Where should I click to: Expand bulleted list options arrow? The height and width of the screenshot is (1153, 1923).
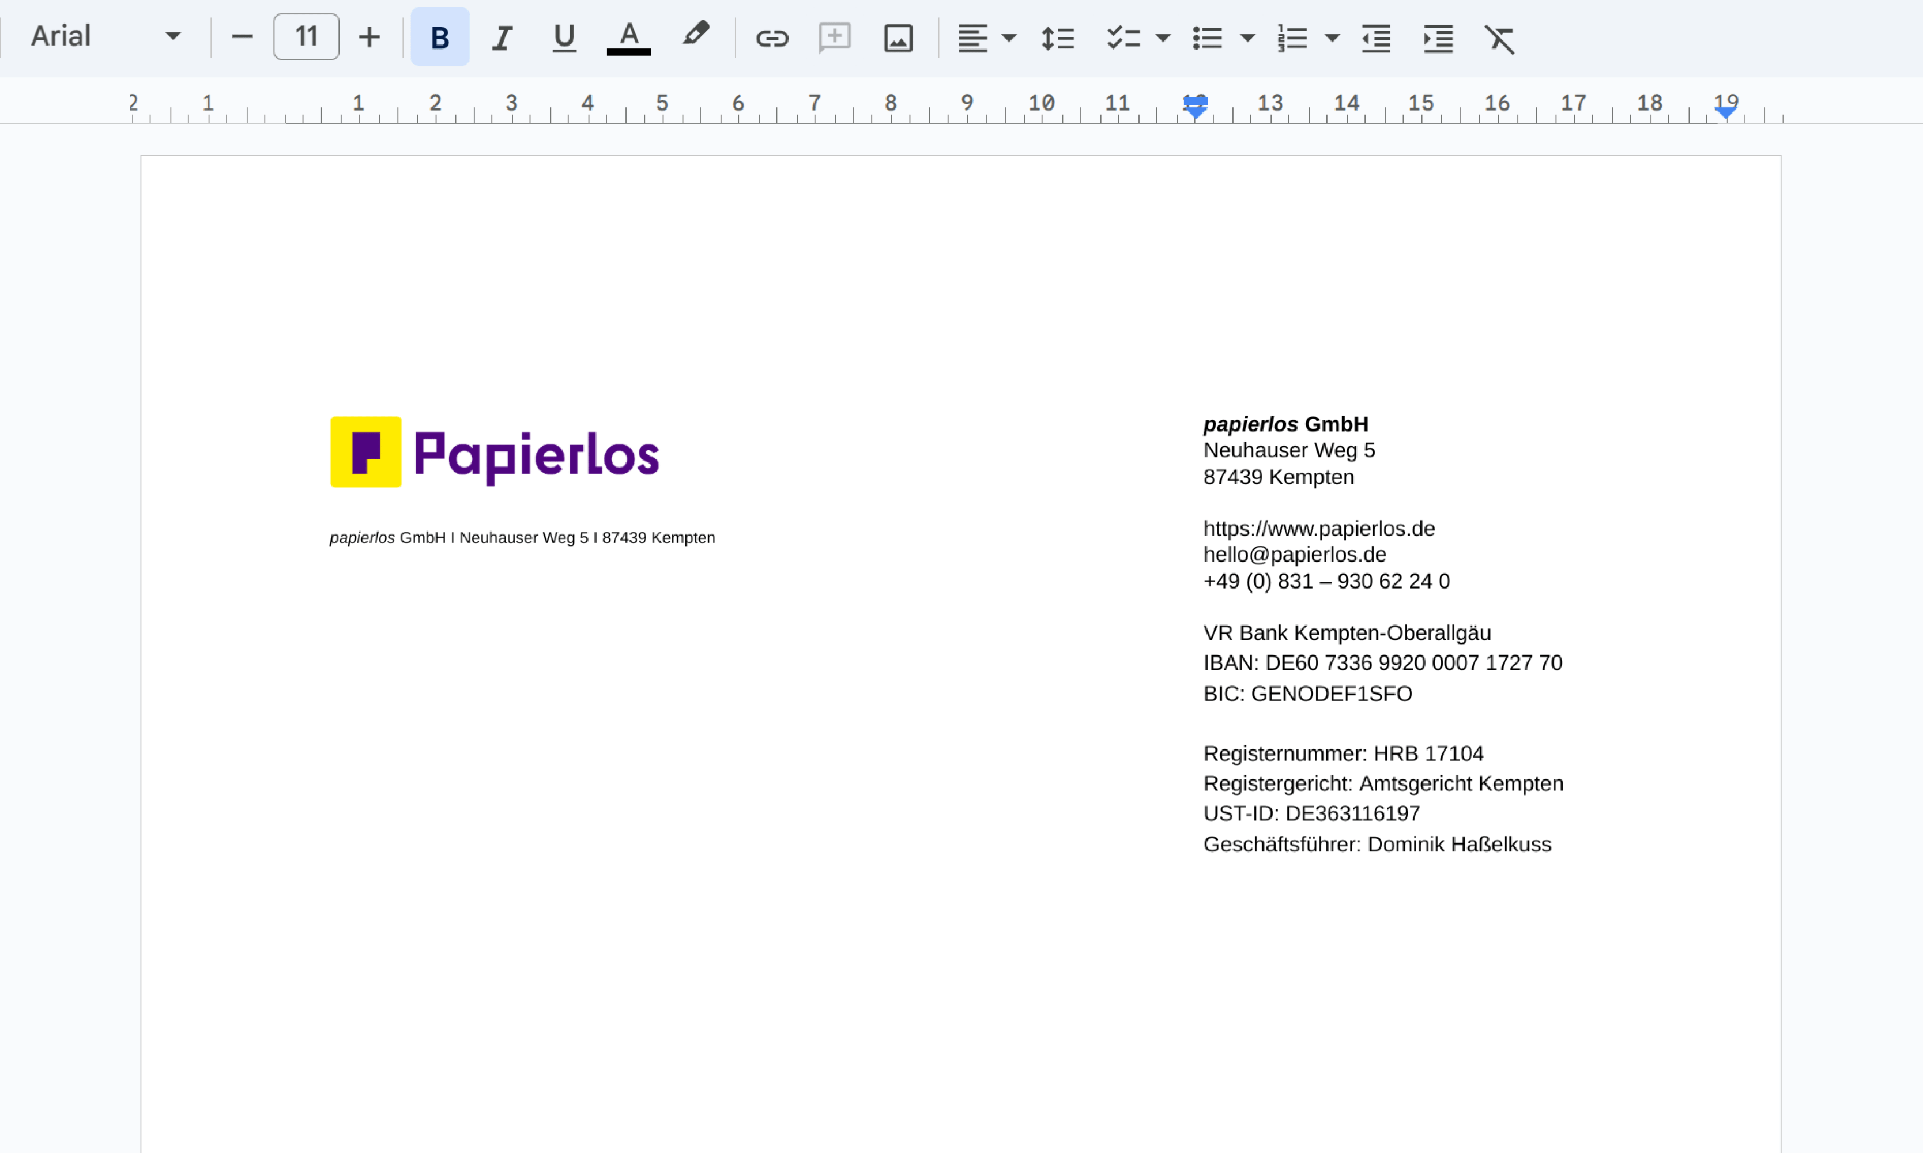(1247, 37)
